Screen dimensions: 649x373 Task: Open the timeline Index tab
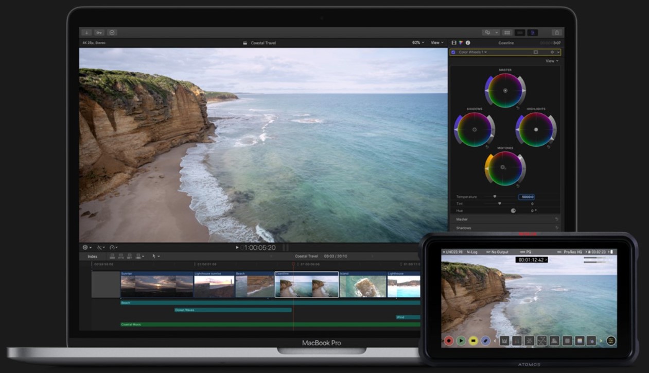(93, 256)
